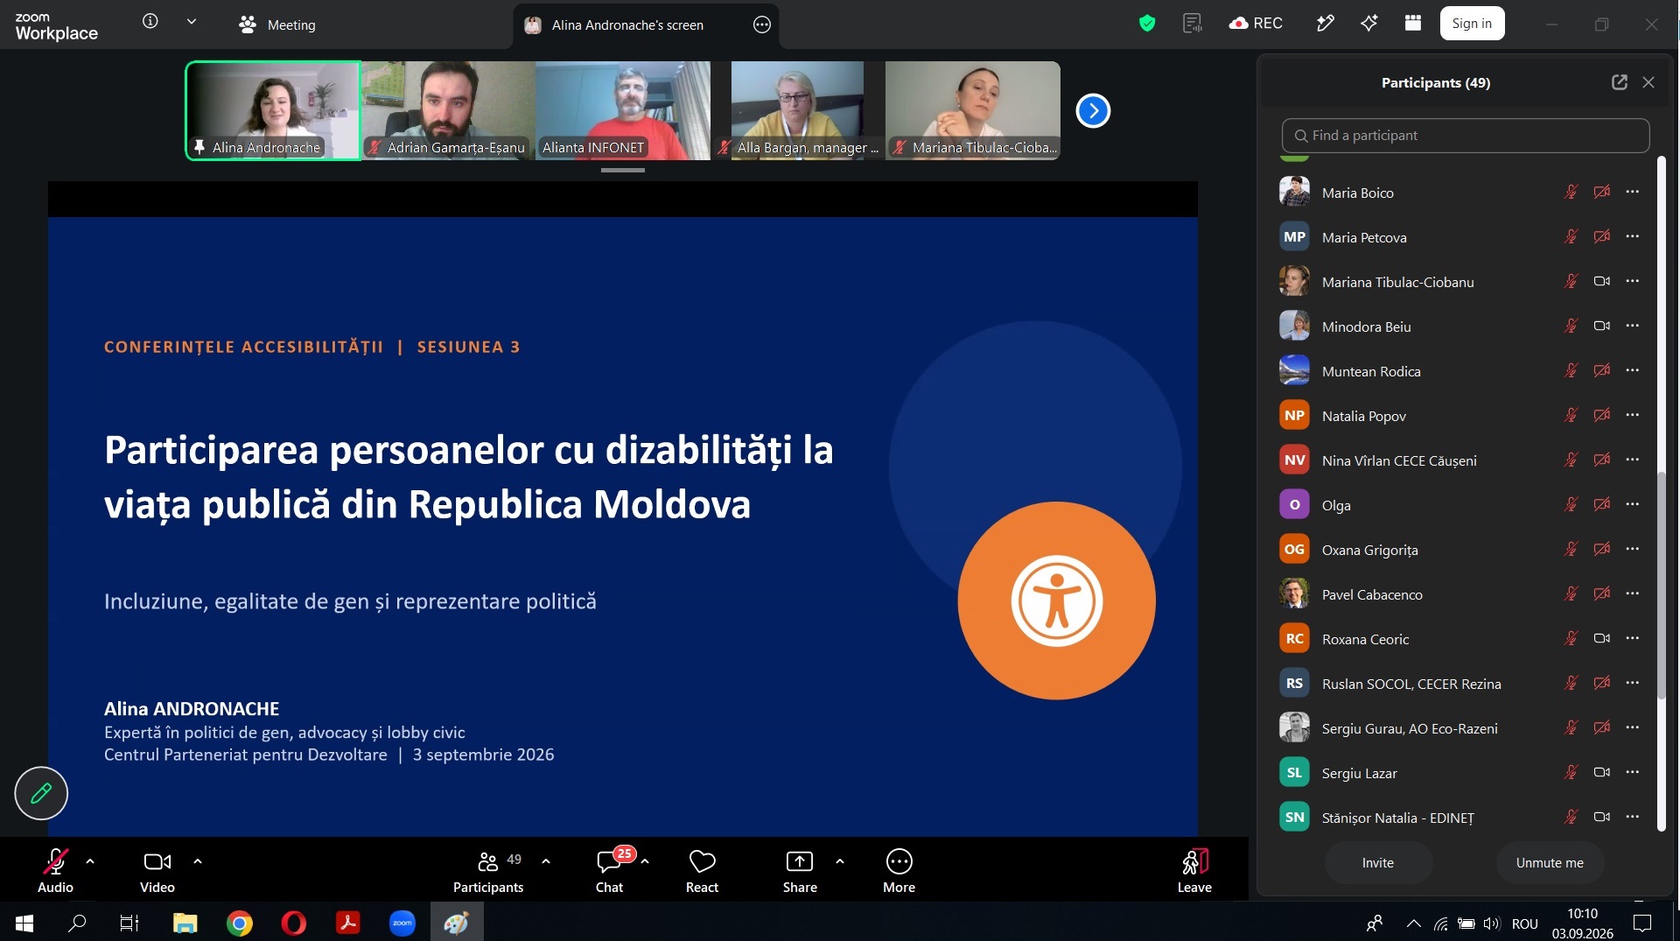Image resolution: width=1680 pixels, height=941 pixels.
Task: Toggle microphone for Olga
Action: coord(1571,504)
